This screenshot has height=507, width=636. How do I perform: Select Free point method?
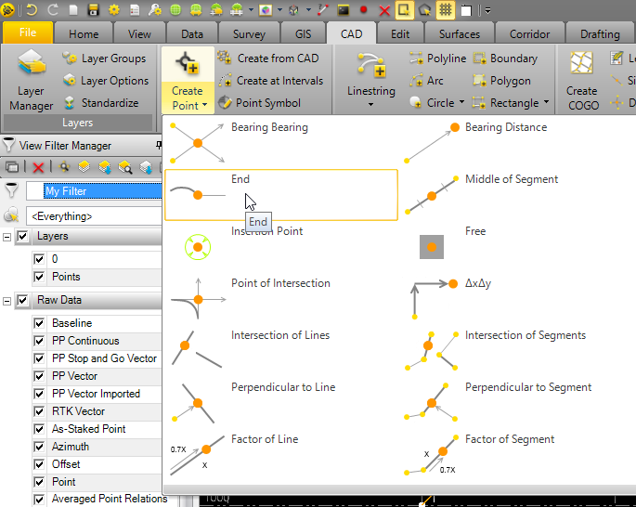pos(515,247)
